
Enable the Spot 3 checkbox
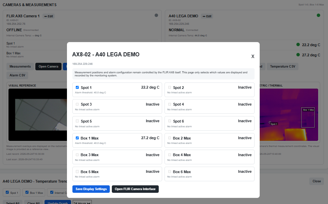(x=77, y=104)
